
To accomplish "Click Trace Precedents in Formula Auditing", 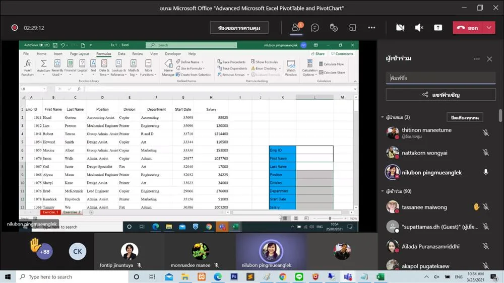I will [x=231, y=62].
